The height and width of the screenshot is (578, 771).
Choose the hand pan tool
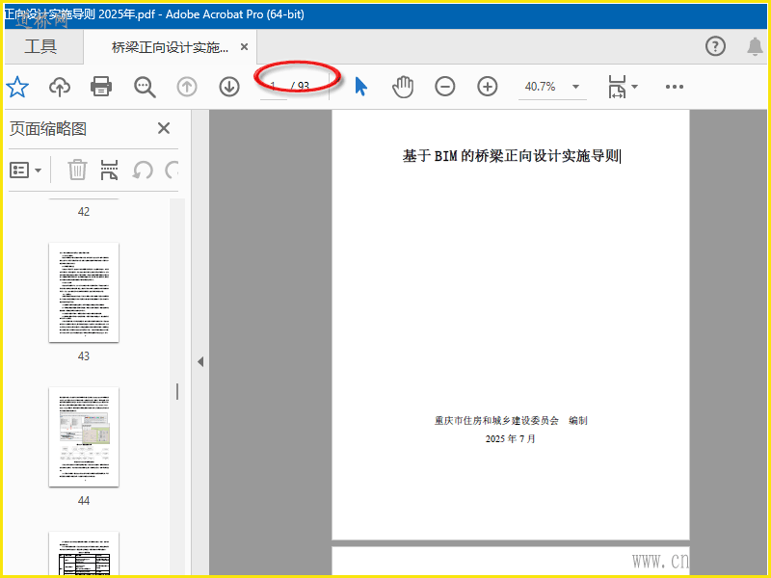coord(403,87)
